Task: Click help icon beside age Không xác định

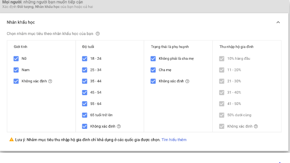Action: (x=119, y=126)
